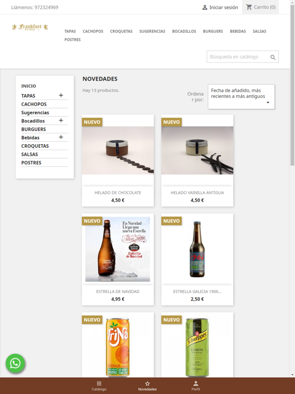This screenshot has width=295, height=394.
Task: Open POSTRES in the sidebar
Action: 31,162
